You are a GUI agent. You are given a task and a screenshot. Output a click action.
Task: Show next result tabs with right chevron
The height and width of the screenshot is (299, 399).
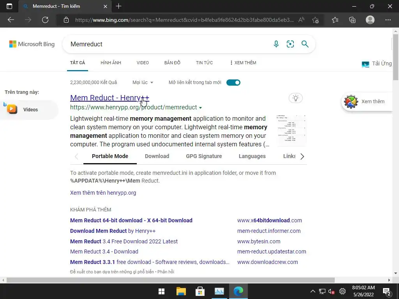tap(302, 157)
